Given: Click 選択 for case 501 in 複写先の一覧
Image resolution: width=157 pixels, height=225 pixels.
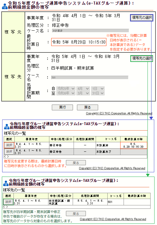Looking at the screenshot, I should [8, 202].
